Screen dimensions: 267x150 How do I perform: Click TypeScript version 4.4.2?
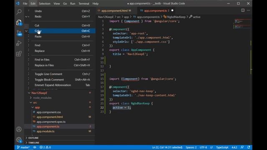click(x=234, y=147)
